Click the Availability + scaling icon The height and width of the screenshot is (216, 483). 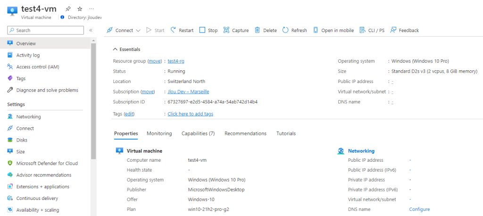10,210
